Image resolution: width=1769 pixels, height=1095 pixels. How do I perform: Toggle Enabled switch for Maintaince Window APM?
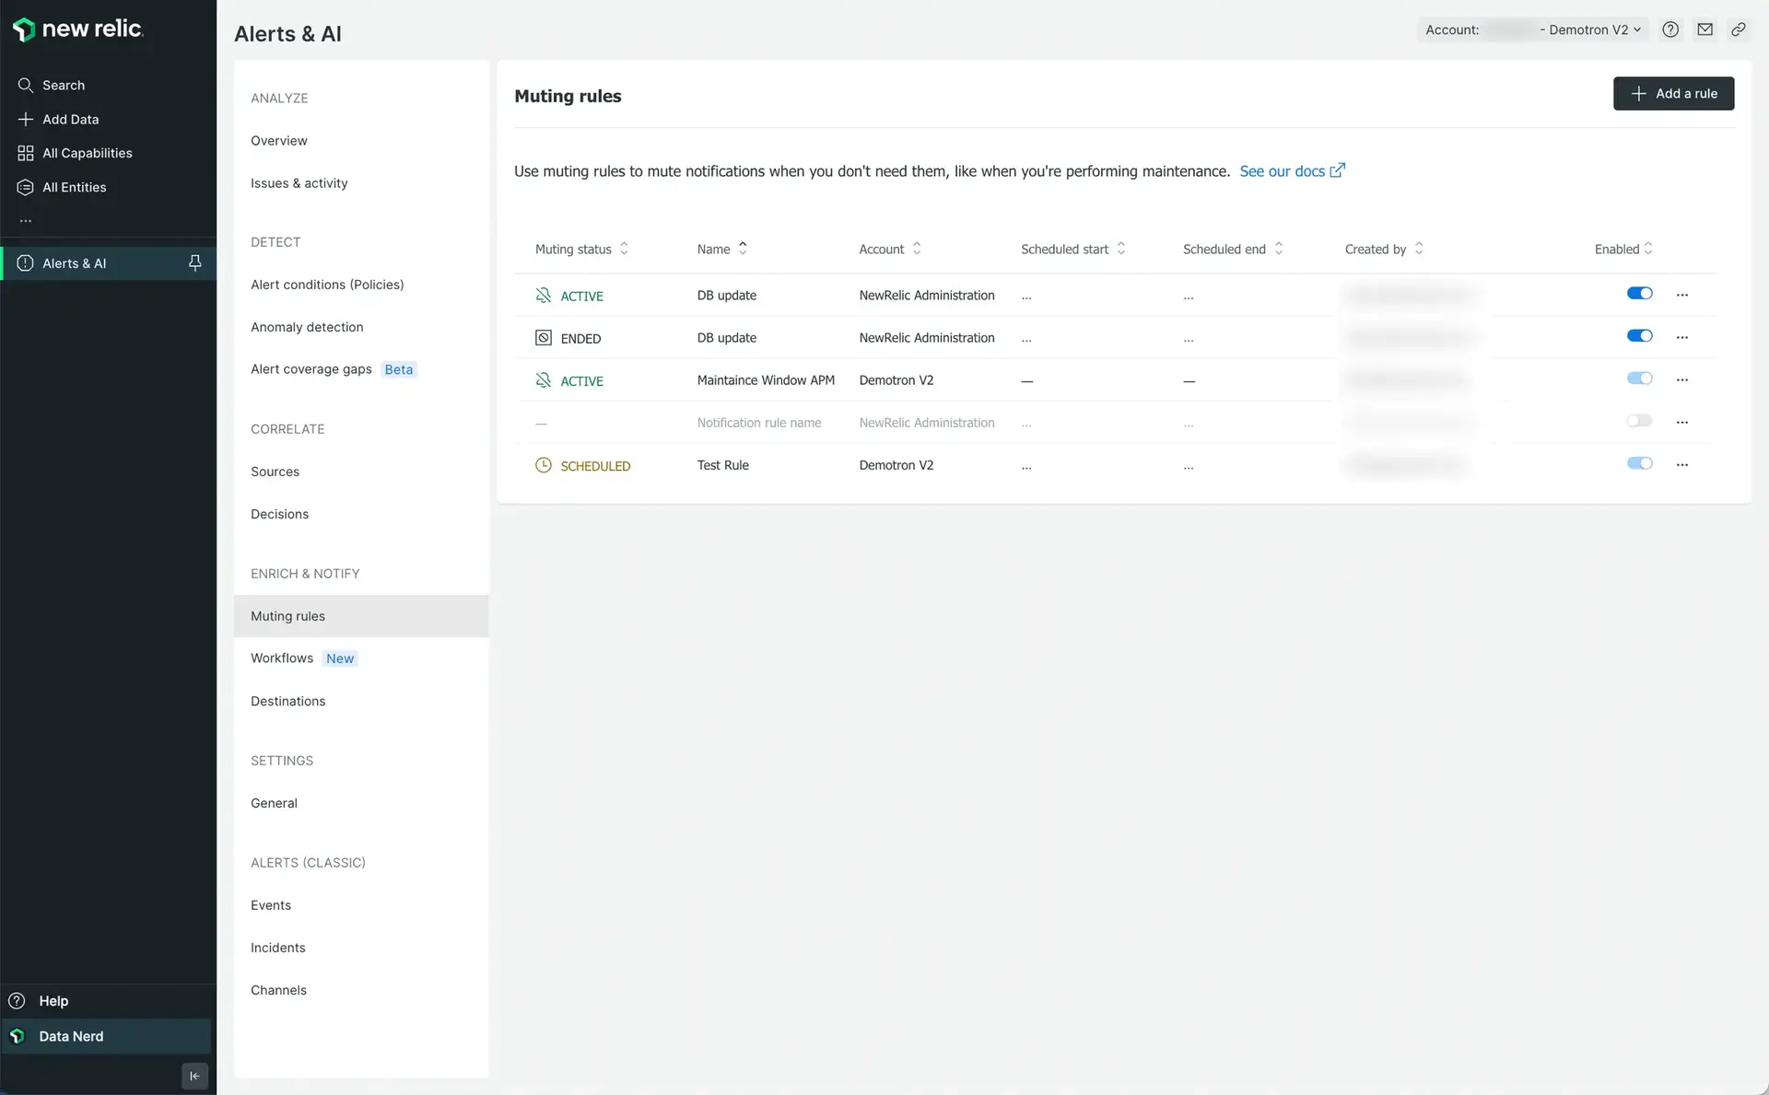click(x=1639, y=378)
